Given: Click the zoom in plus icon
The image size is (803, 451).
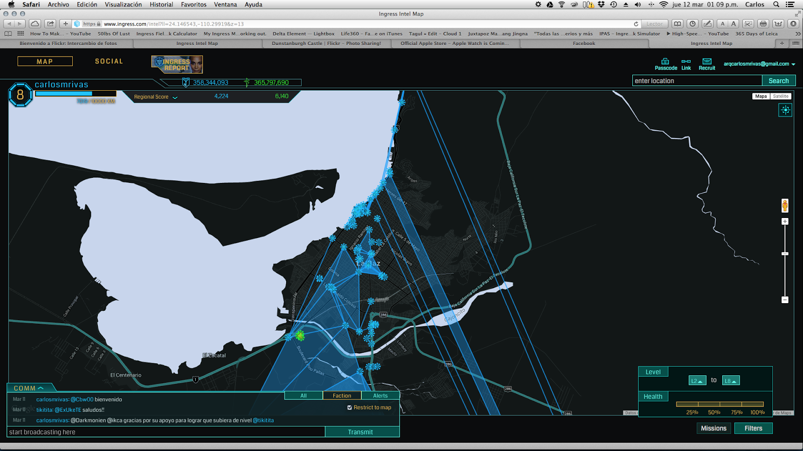Looking at the screenshot, I should tap(785, 221).
